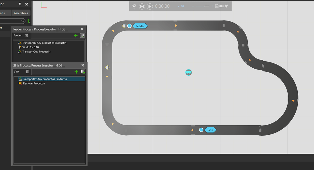Select Sink TransportIn: Any product statement
The width and height of the screenshot is (314, 170).
[x=52, y=79]
